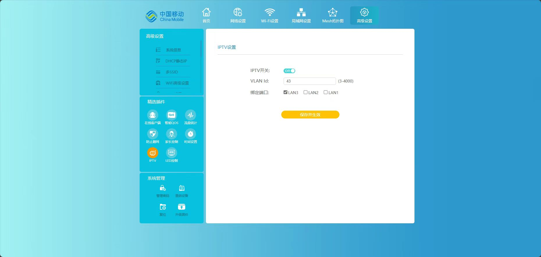
Task: Check the LAN2 port checkbox
Action: (x=305, y=92)
